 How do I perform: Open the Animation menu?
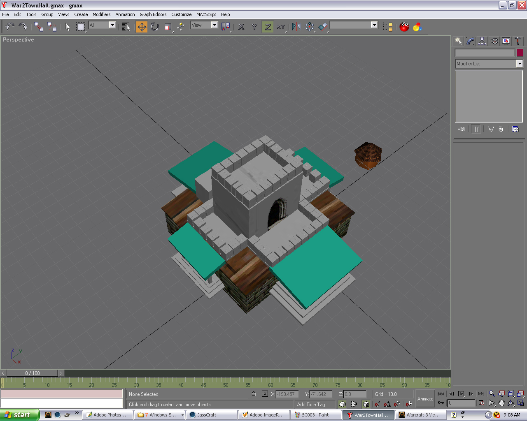click(125, 14)
